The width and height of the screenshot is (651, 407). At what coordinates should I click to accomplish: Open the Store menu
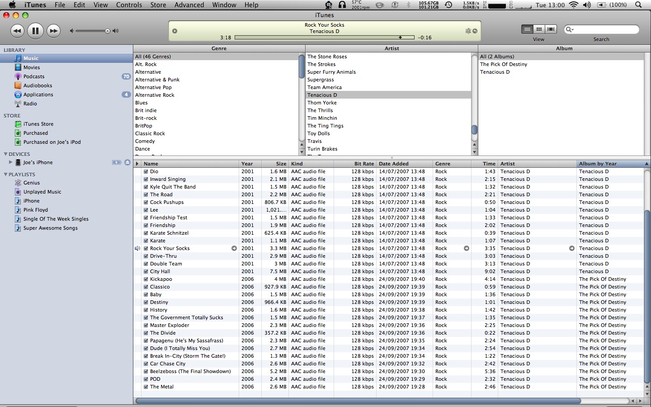coord(158,5)
